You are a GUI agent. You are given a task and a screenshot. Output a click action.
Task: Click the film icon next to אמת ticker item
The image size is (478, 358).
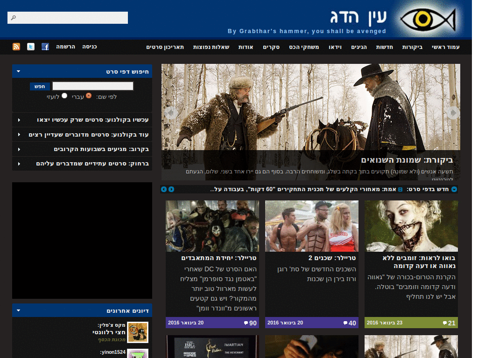click(x=400, y=190)
